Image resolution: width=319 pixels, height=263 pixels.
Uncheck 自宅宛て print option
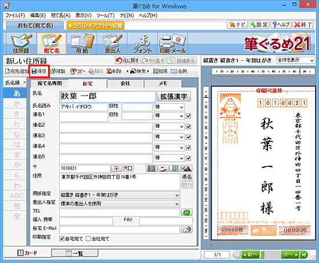(x=61, y=239)
